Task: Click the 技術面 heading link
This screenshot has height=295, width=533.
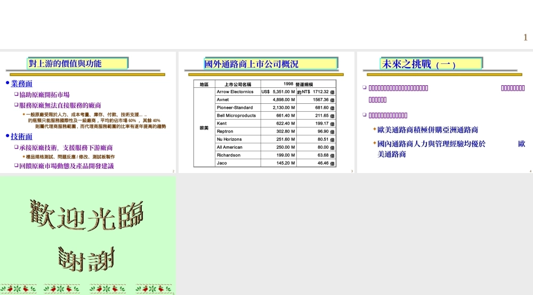Action: click(x=21, y=136)
